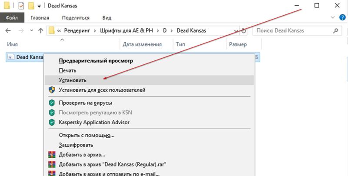
Task: Click Kaspersky shield beside Проверить на вирусы
Action: [52, 103]
